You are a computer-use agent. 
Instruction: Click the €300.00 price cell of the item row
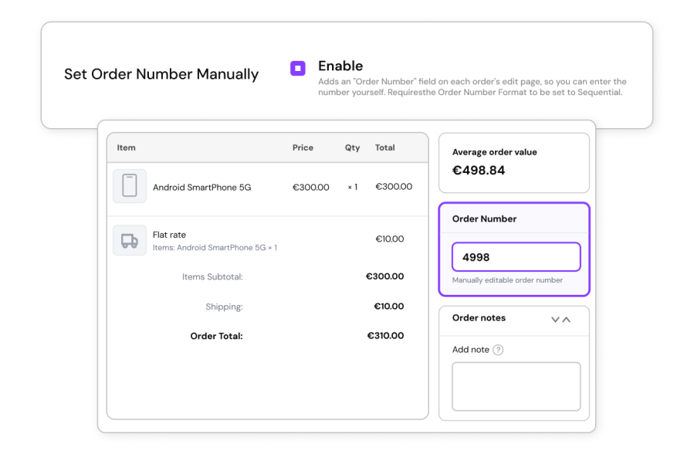[x=310, y=187]
